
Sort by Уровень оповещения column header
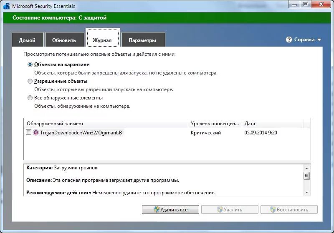(215, 124)
